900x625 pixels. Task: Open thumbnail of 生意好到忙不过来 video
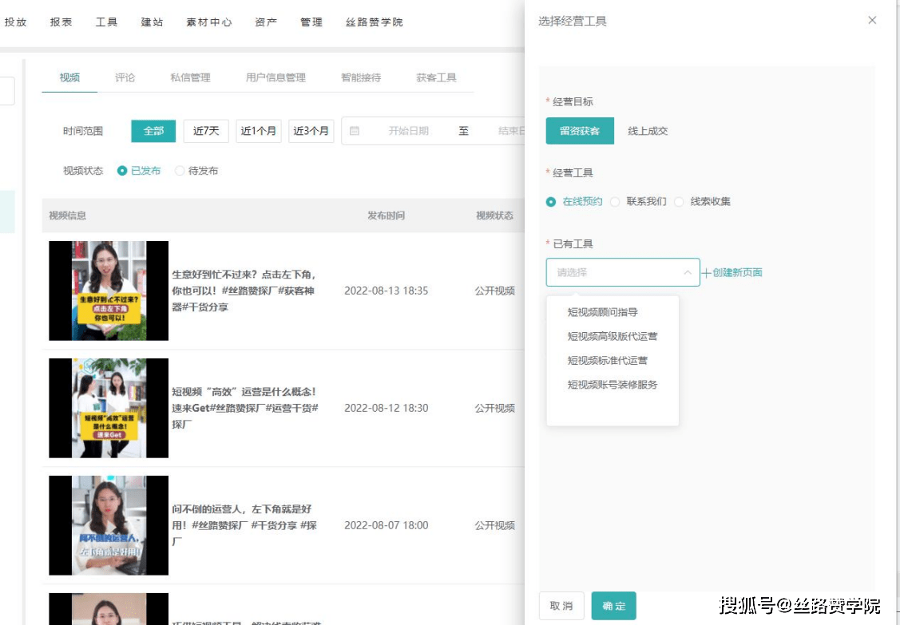109,291
